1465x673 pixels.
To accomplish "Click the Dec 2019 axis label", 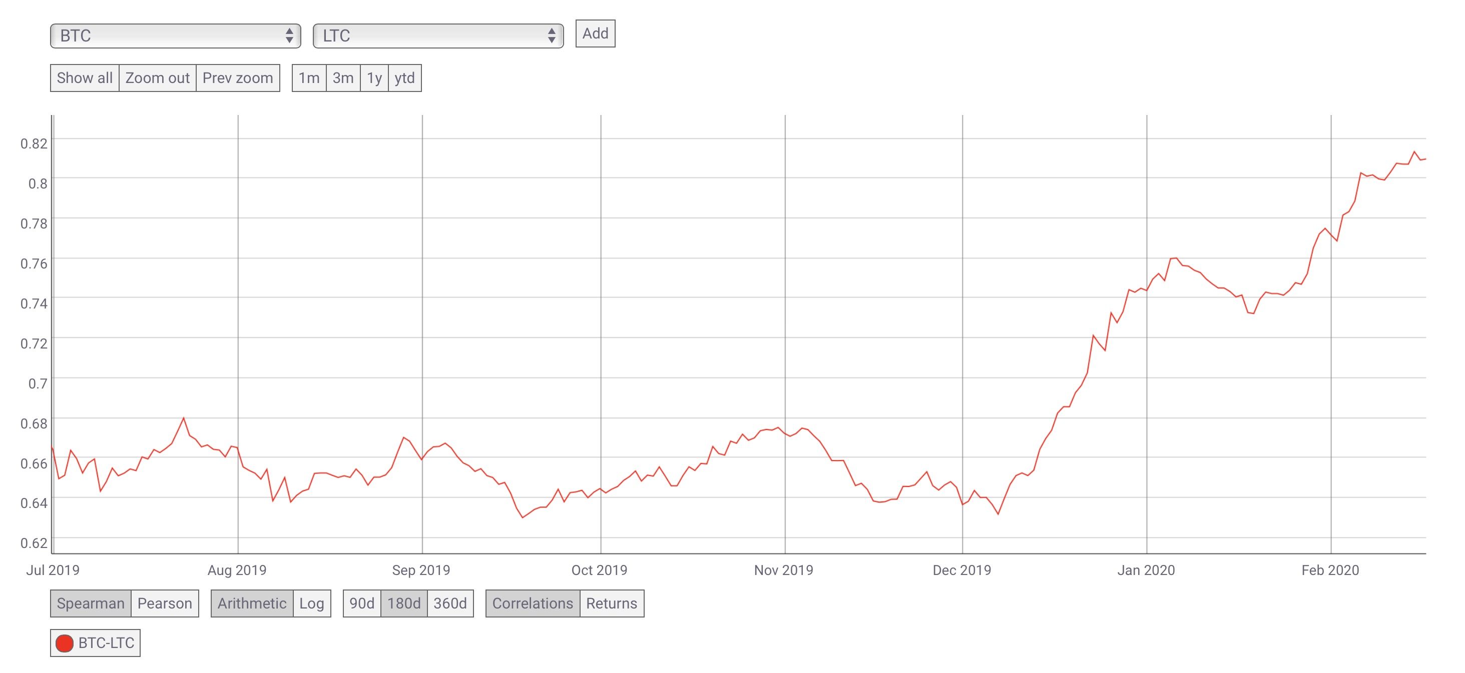I will coord(961,570).
